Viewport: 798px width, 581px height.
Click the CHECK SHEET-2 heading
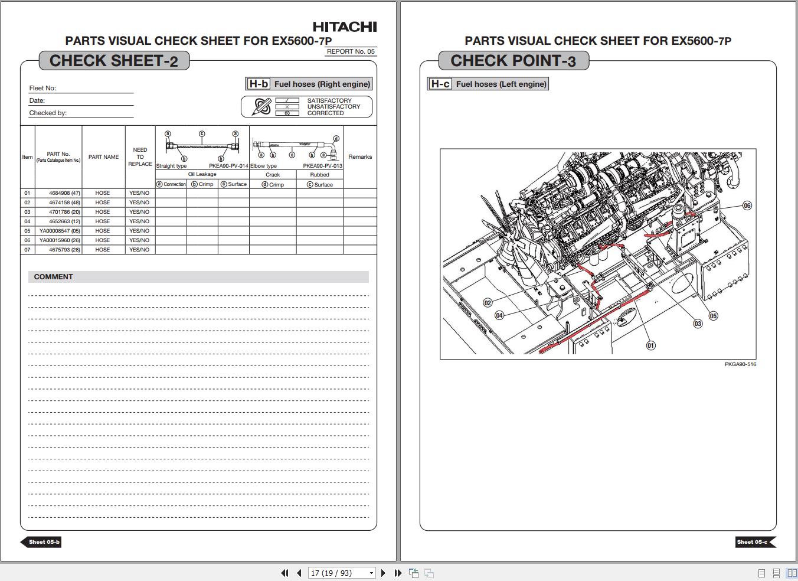pyautogui.click(x=114, y=61)
